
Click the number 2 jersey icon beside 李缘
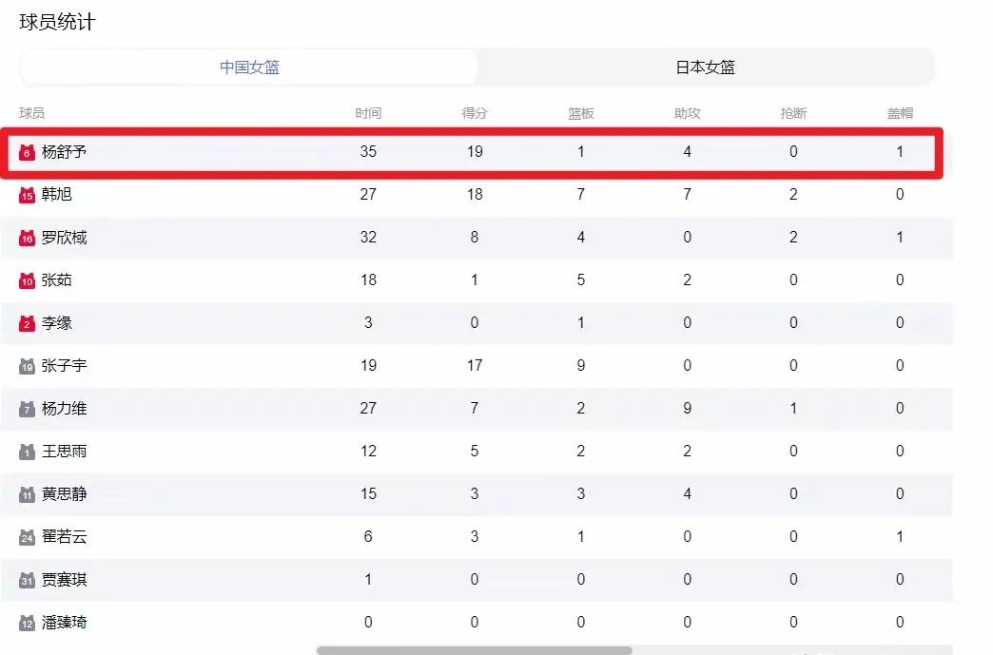pyautogui.click(x=27, y=323)
